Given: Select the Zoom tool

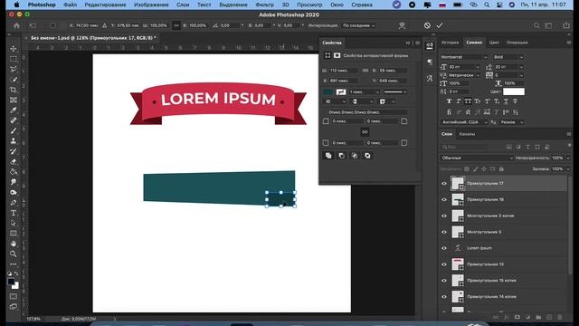Looking at the screenshot, I should point(14,254).
